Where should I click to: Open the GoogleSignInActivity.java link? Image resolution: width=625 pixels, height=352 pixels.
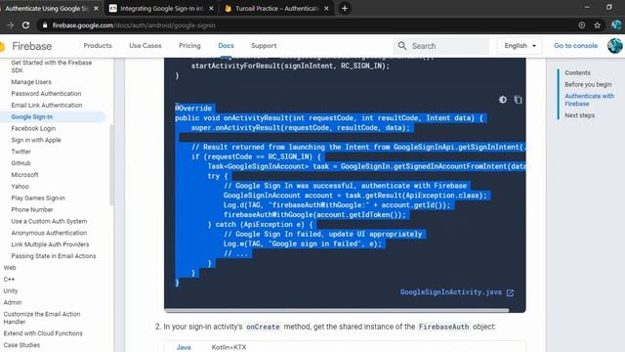pos(451,292)
